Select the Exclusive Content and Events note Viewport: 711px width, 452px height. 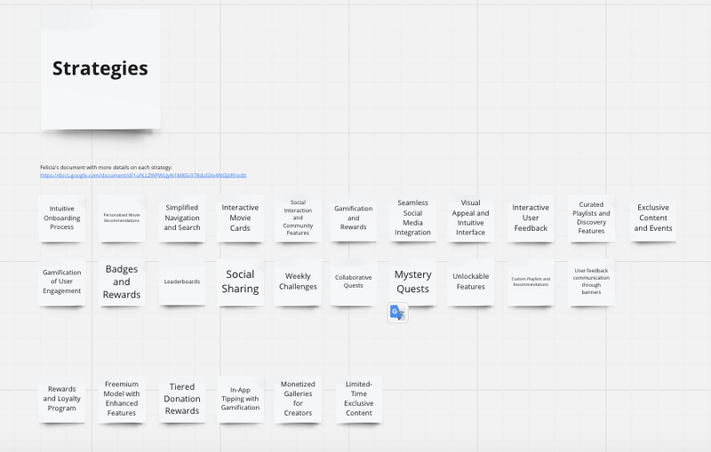pos(653,218)
